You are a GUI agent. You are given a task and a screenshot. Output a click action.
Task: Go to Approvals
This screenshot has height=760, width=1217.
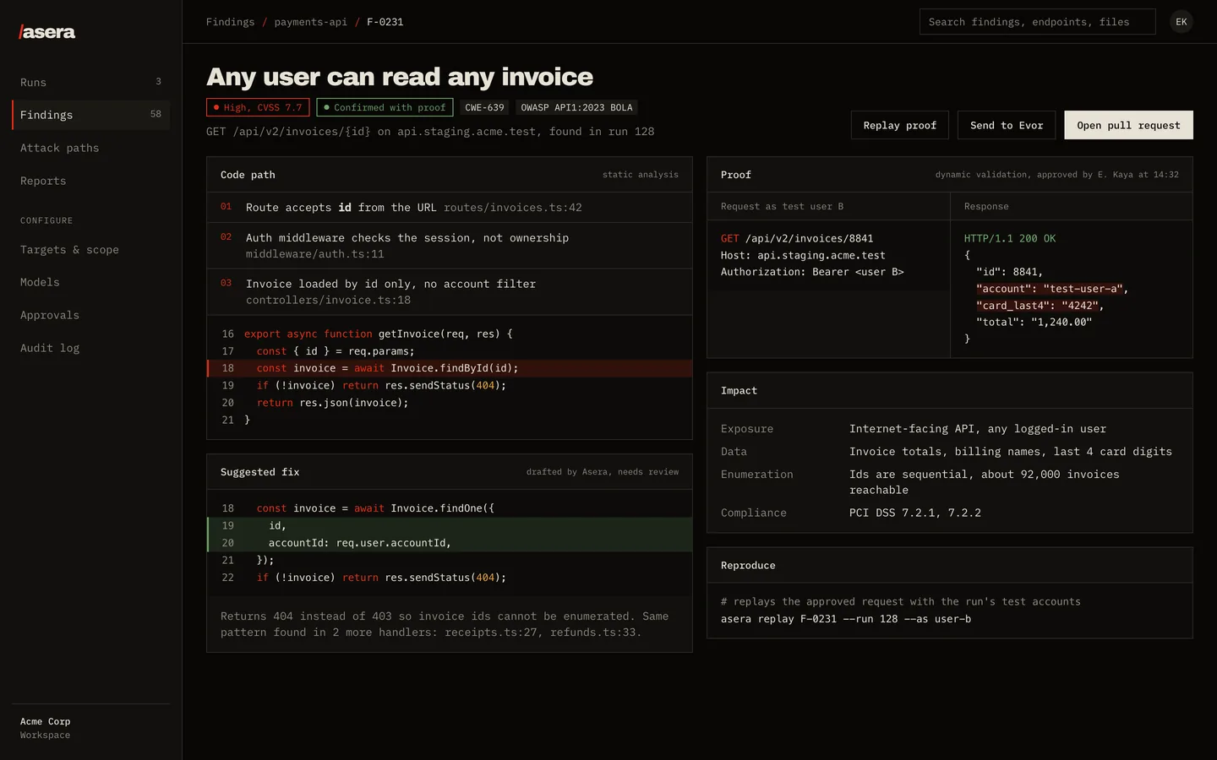90,315
